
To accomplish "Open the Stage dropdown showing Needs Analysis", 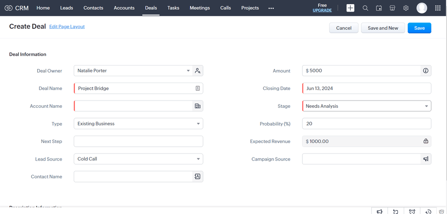I will (x=367, y=106).
